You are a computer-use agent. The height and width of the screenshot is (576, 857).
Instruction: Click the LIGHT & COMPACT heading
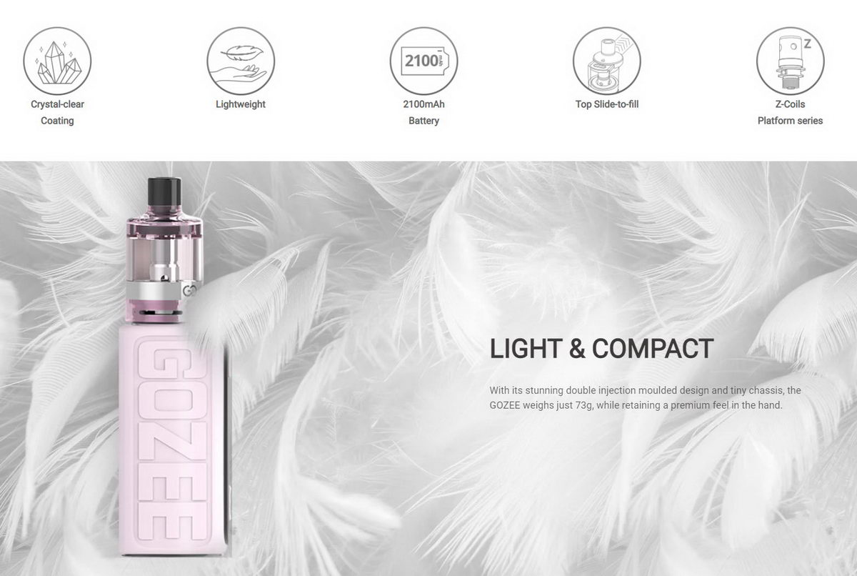click(601, 349)
